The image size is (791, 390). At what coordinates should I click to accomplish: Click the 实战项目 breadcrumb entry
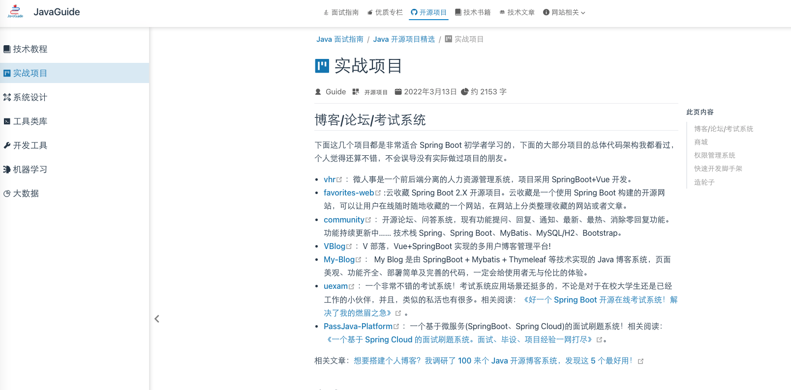pos(464,39)
